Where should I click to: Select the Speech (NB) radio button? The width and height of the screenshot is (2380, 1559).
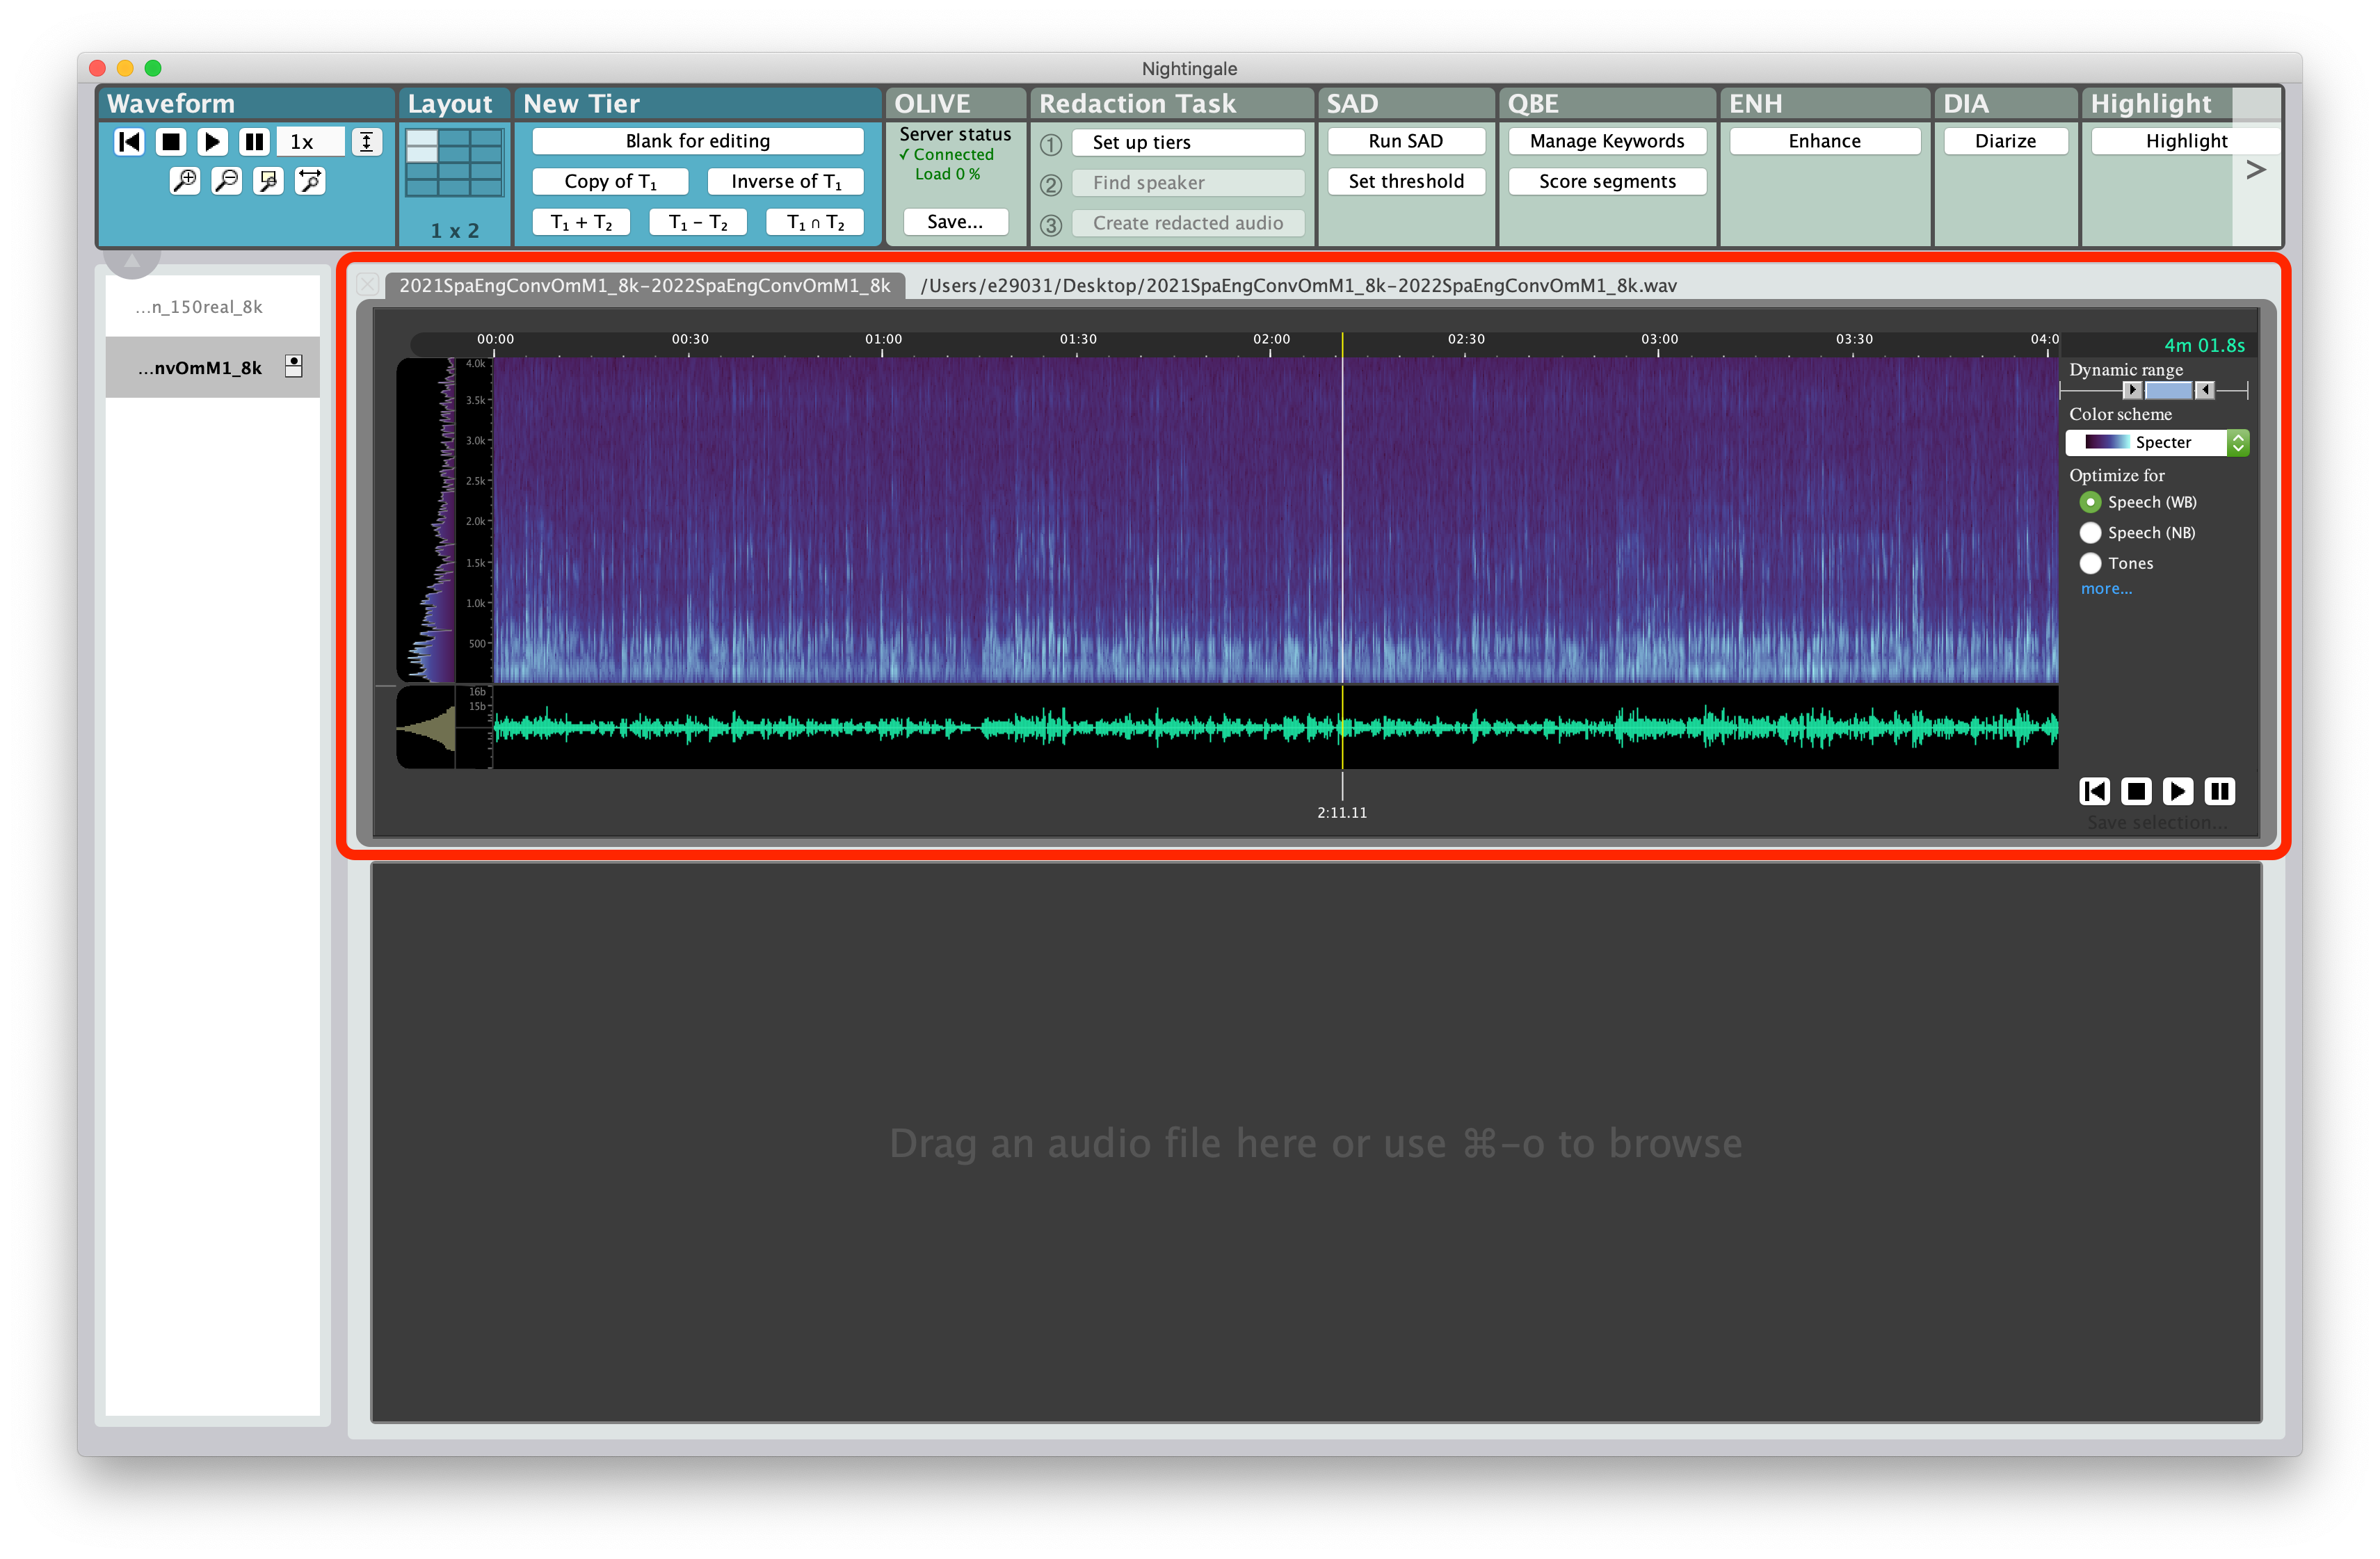(x=2091, y=532)
